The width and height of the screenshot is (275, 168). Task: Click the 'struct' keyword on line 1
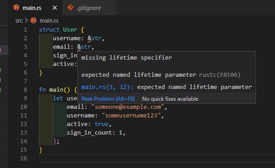tap(49, 30)
